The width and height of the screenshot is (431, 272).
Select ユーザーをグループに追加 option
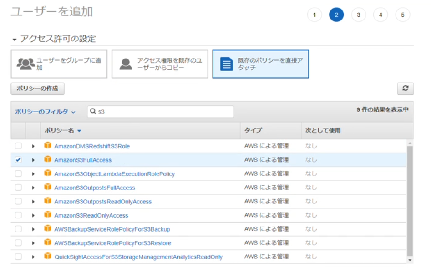[59, 64]
